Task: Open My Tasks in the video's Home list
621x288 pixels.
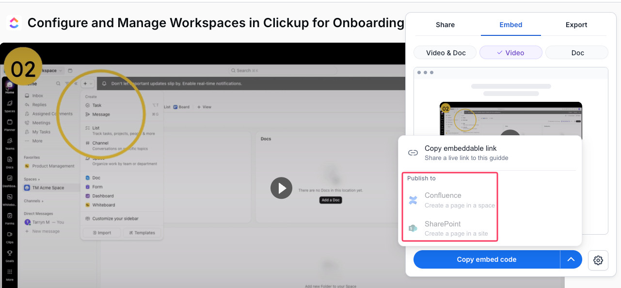Action: click(41, 132)
